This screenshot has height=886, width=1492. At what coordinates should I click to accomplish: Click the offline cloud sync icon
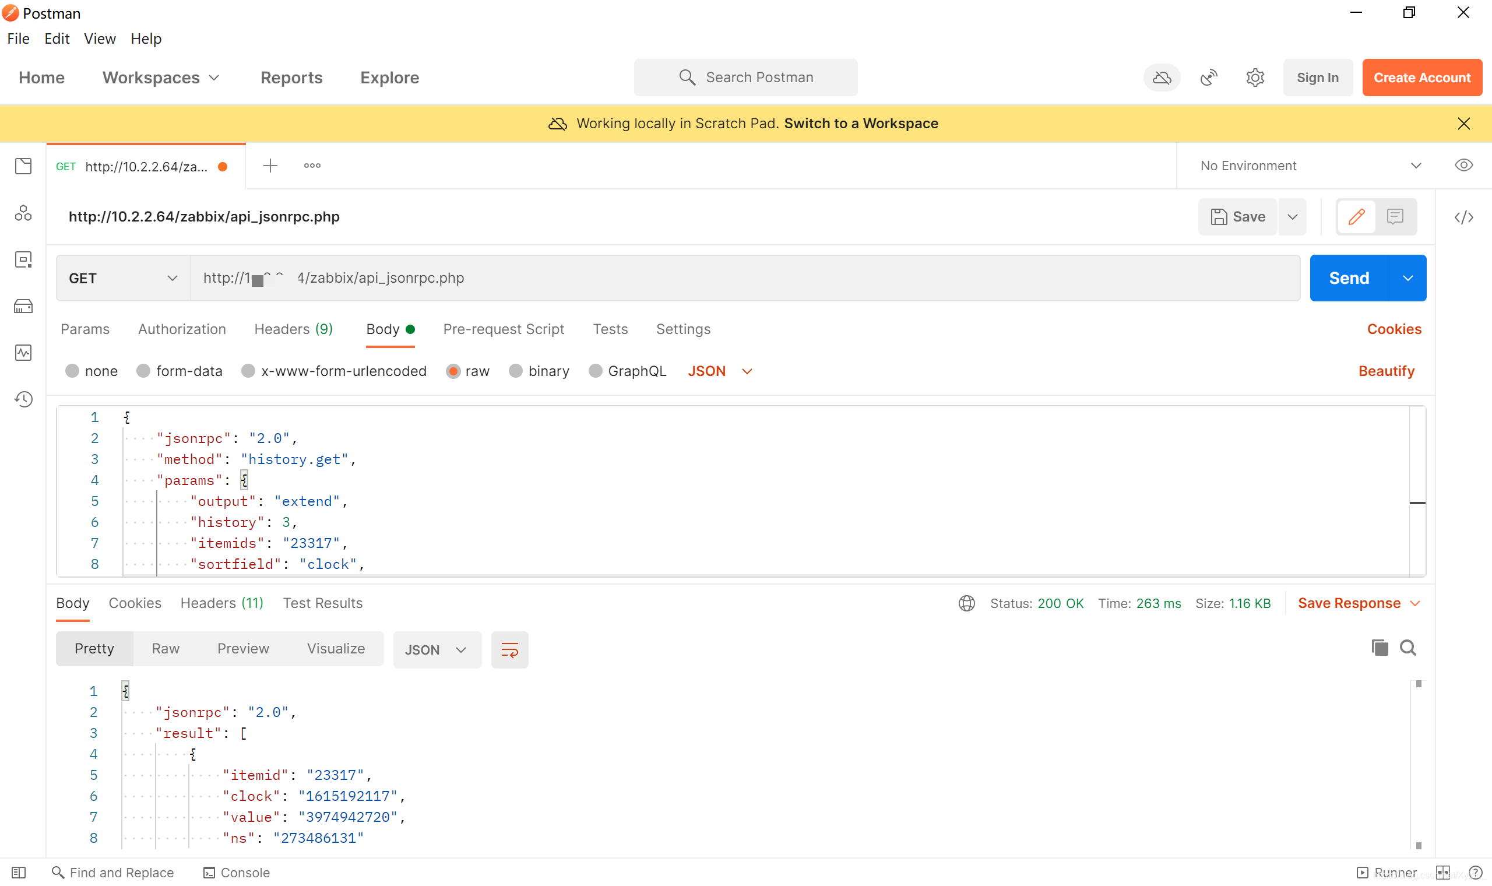coord(1162,78)
